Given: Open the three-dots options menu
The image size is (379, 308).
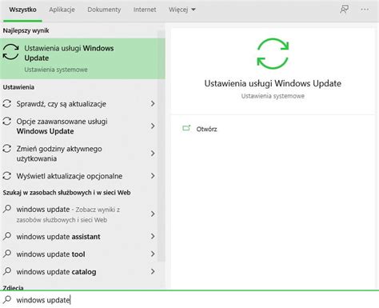Looking at the screenshot, I should coord(365,10).
